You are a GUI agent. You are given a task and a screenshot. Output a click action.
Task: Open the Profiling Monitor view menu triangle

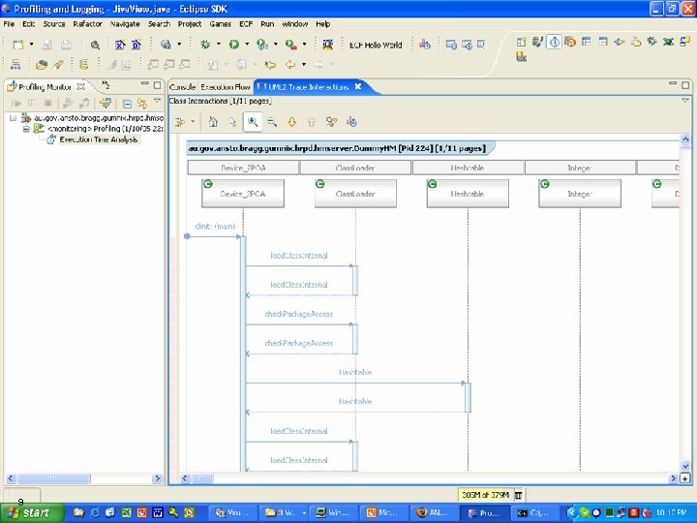point(157,101)
